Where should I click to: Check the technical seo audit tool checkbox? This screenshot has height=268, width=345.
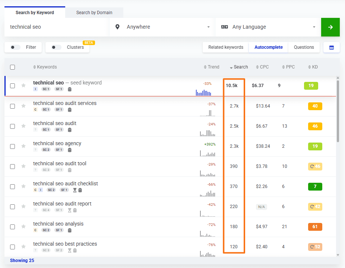pyautogui.click(x=13, y=166)
